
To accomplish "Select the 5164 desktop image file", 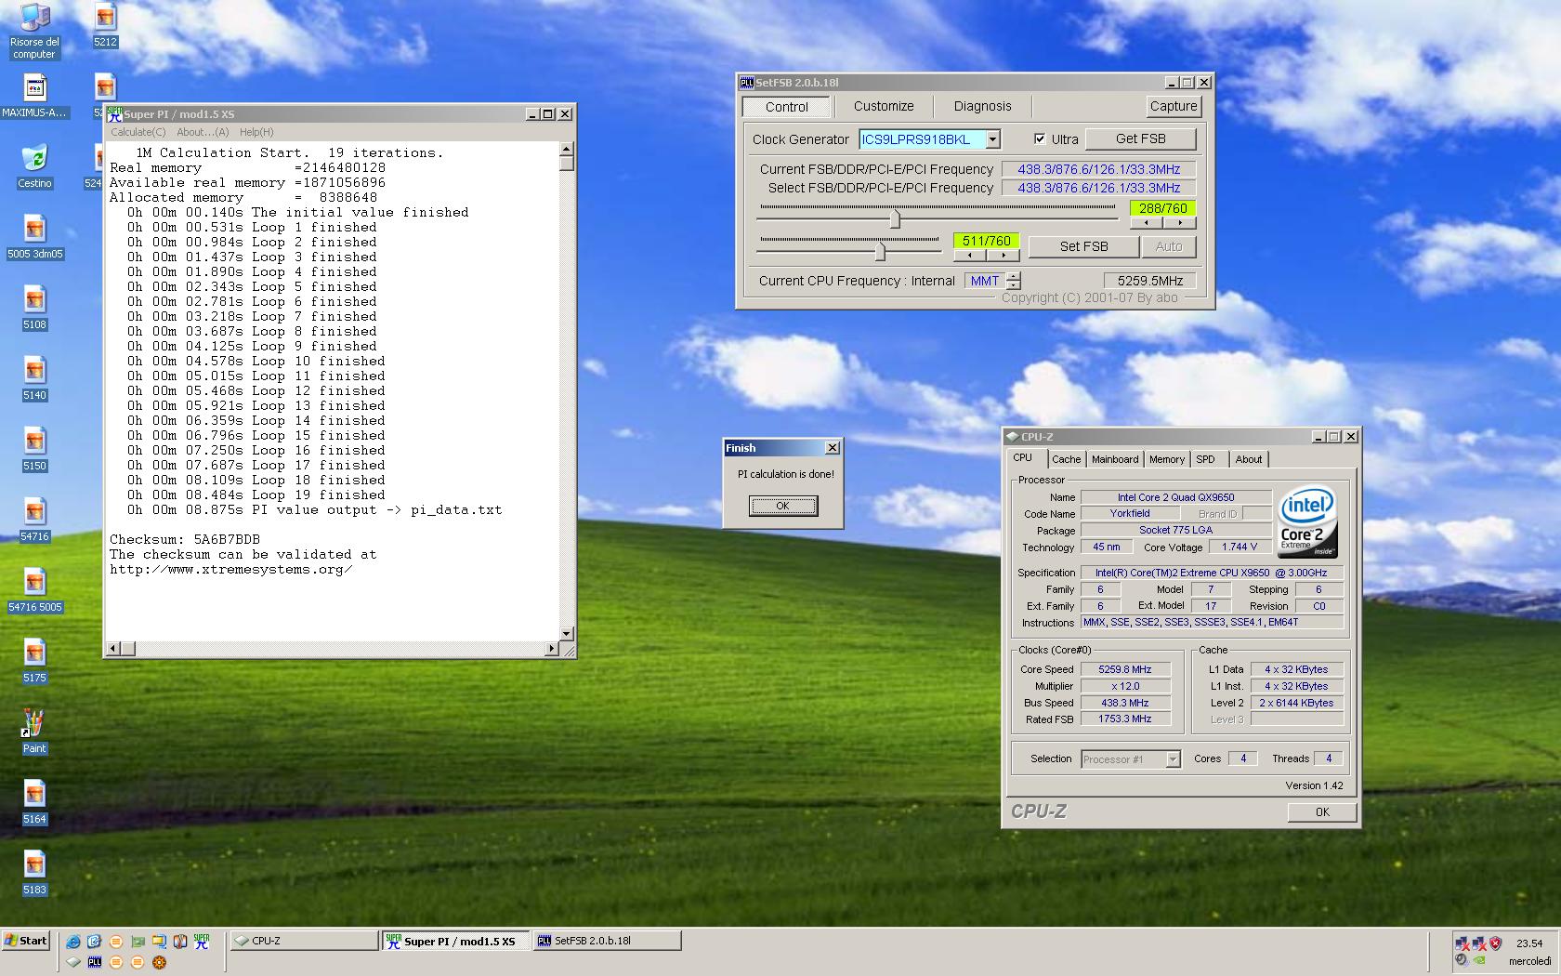I will tap(34, 802).
